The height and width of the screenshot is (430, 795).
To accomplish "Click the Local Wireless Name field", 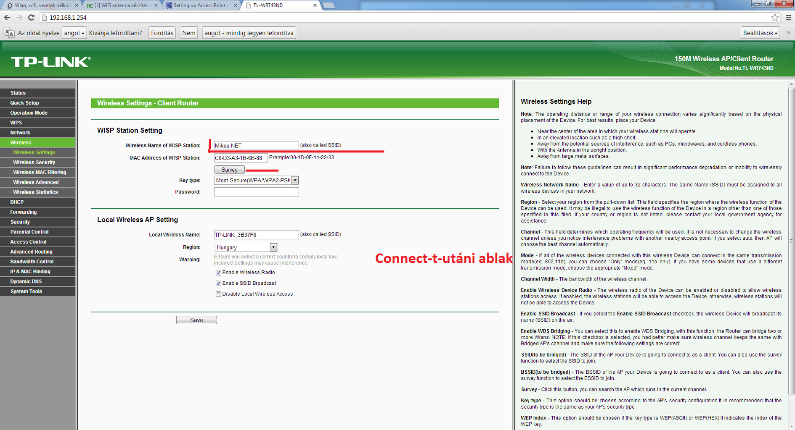I will pyautogui.click(x=256, y=235).
